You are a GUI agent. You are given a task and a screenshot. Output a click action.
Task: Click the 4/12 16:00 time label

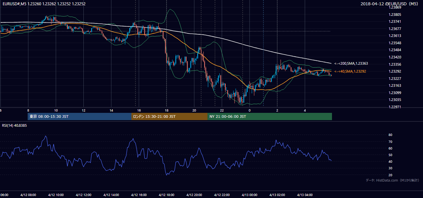pos(139,195)
